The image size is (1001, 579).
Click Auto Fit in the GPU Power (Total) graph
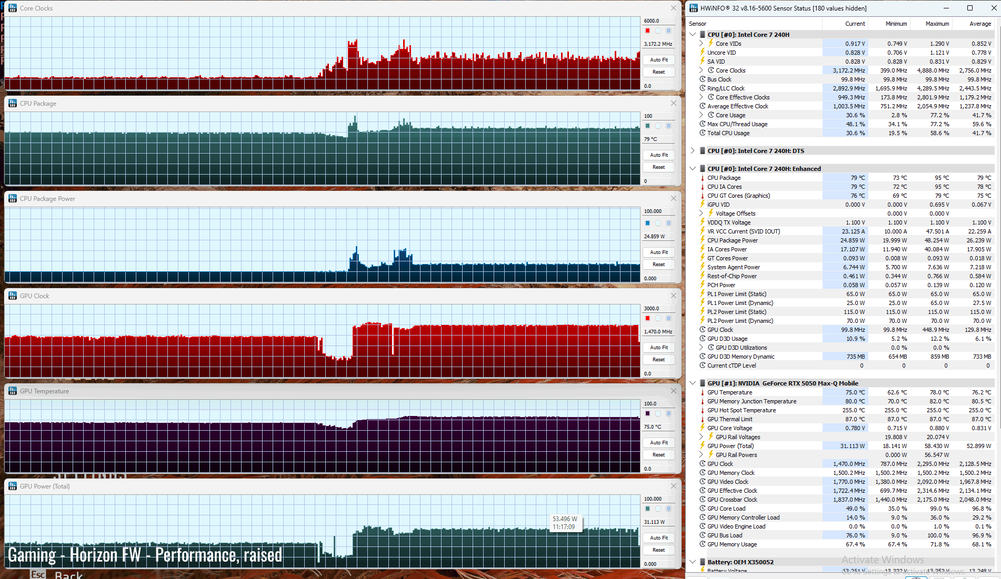658,538
